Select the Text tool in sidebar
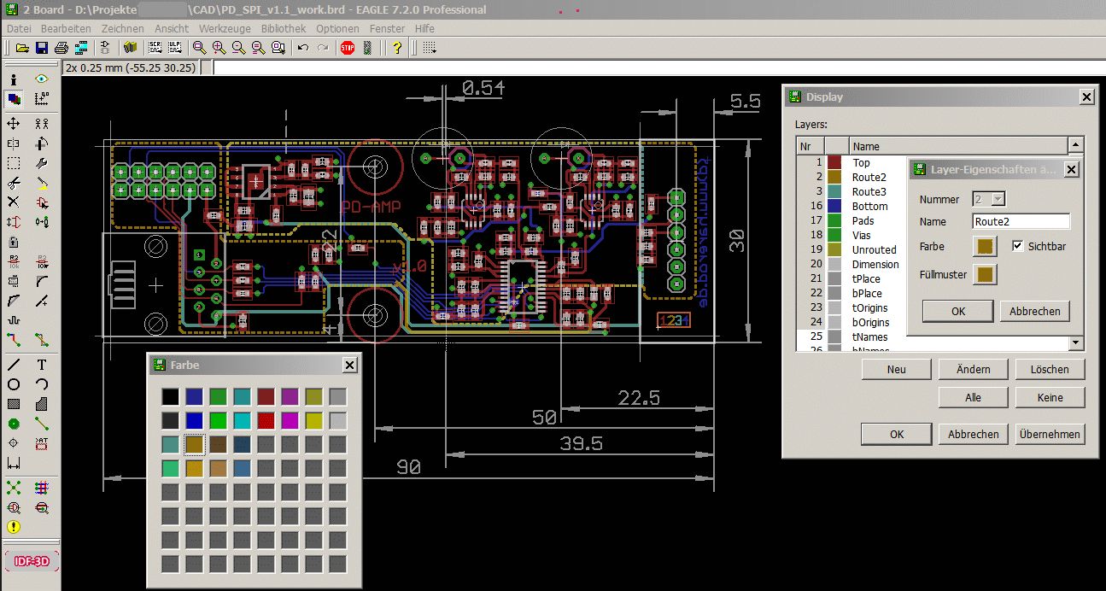The image size is (1106, 591). (x=41, y=365)
